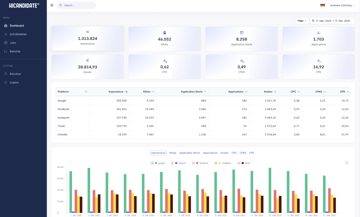This screenshot has height=217, width=360.
Task: Uncheck the google series checkbox
Action: tap(152, 163)
